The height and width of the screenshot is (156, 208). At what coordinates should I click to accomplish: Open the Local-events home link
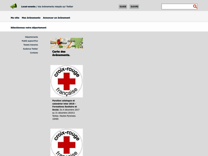(x=28, y=6)
